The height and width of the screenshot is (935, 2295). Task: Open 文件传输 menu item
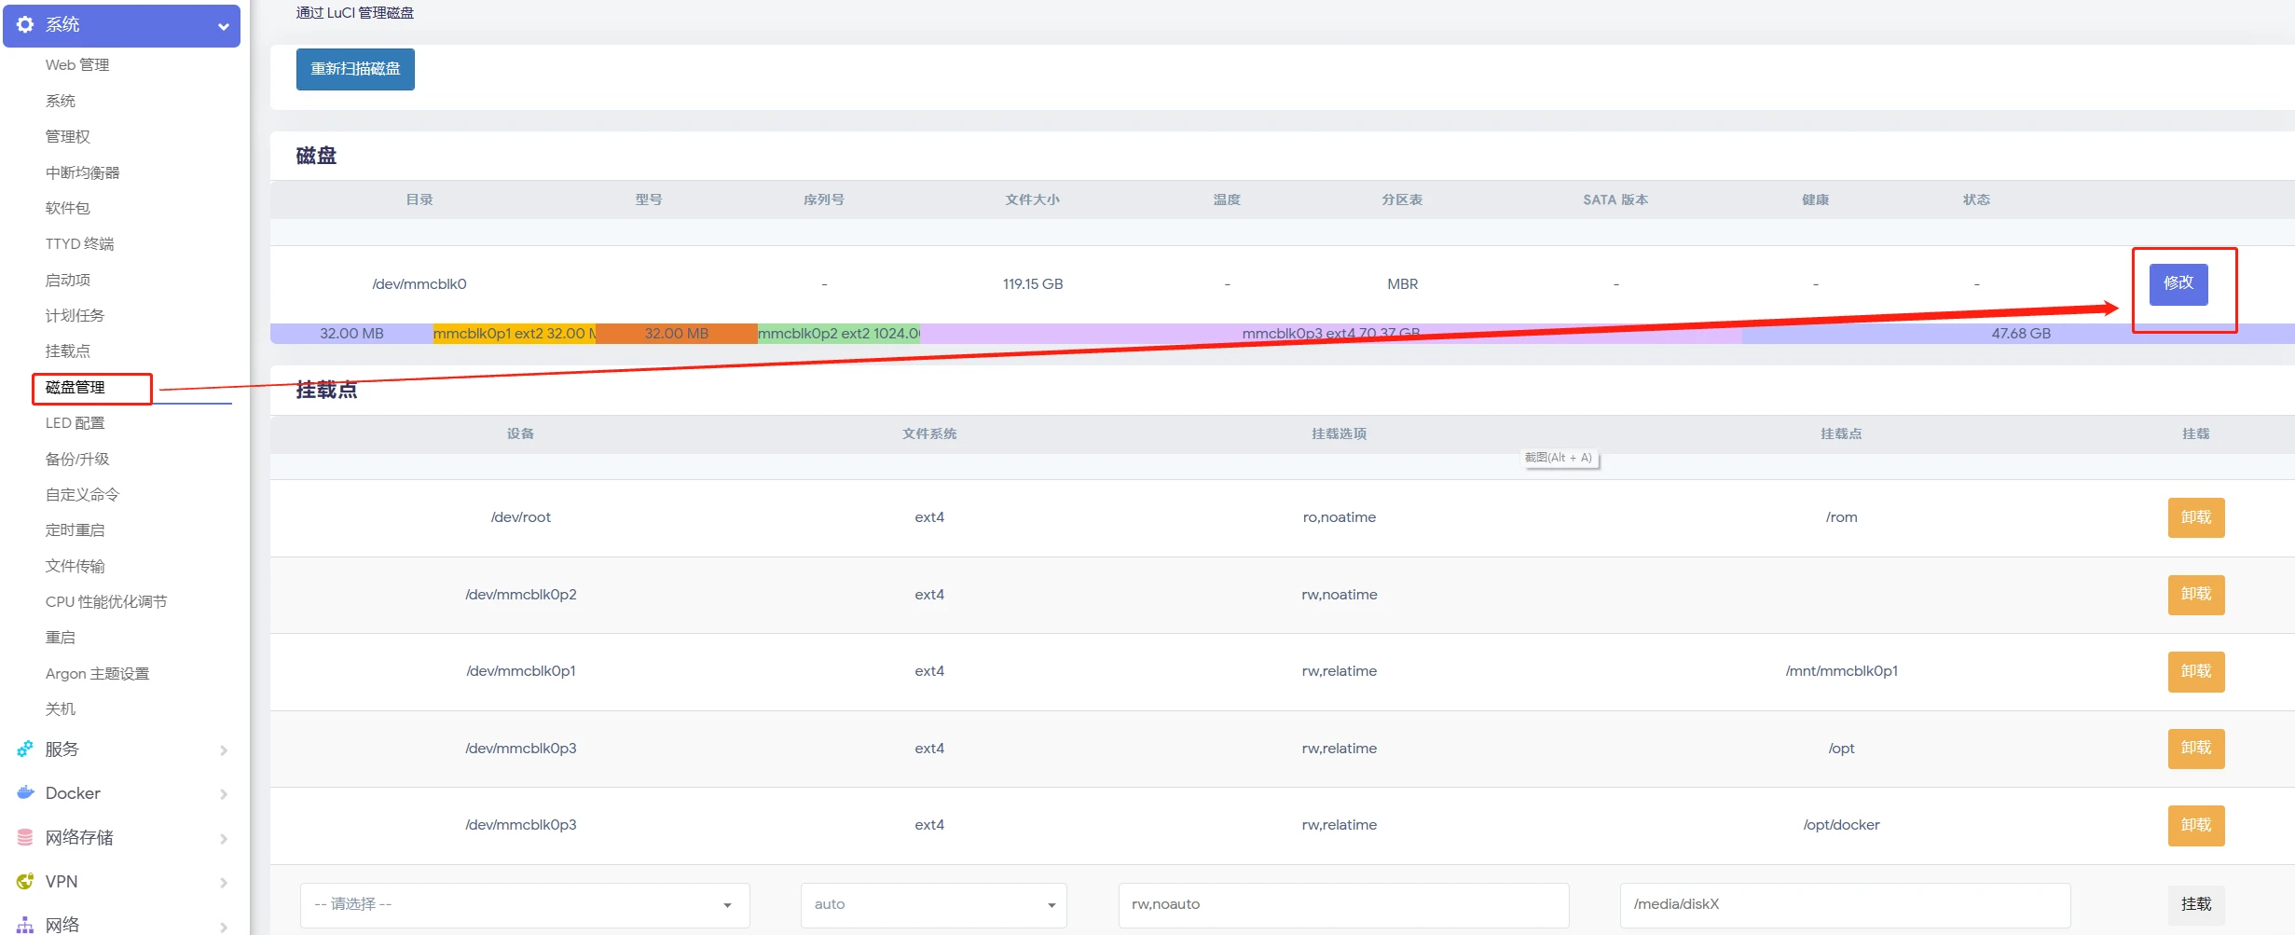(76, 567)
